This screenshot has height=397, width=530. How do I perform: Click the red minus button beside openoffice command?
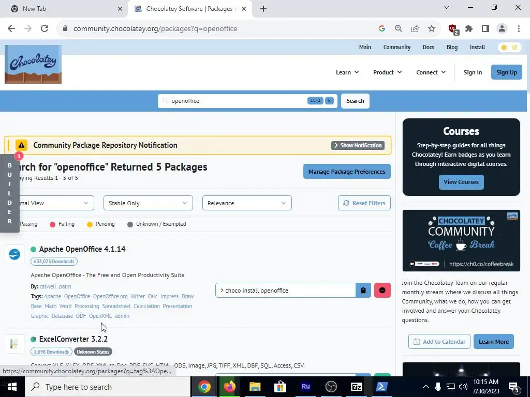[x=382, y=291]
